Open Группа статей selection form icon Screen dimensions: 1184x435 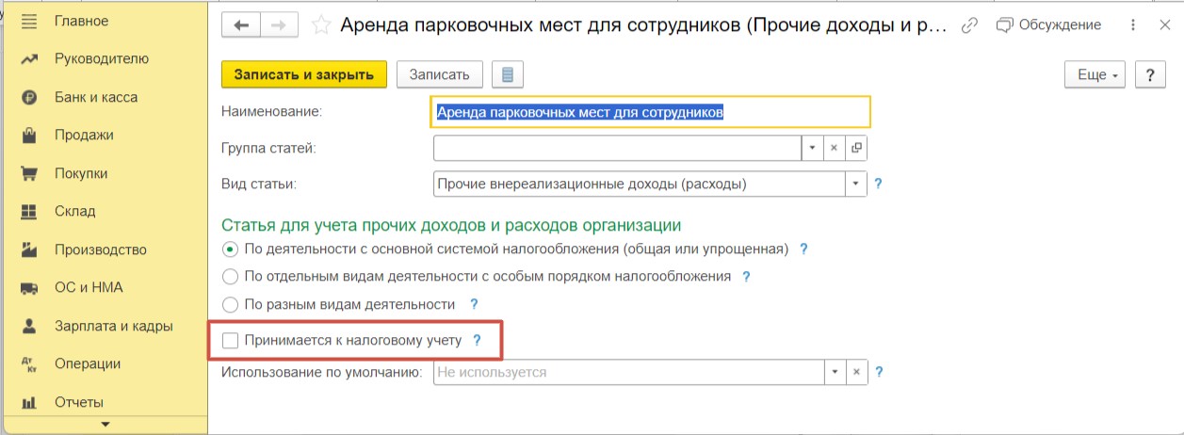(856, 148)
